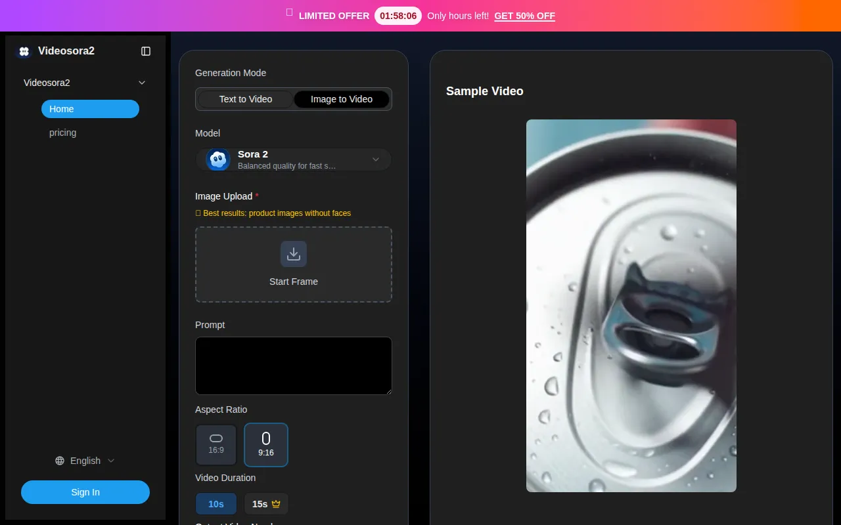841x525 pixels.
Task: Click inside the Prompt text area
Action: click(x=293, y=365)
